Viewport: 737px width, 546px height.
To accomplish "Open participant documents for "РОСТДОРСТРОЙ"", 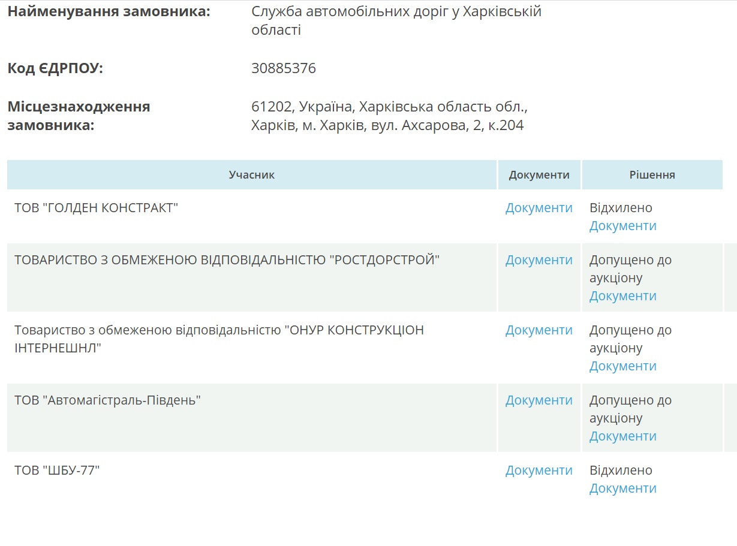I will (539, 260).
